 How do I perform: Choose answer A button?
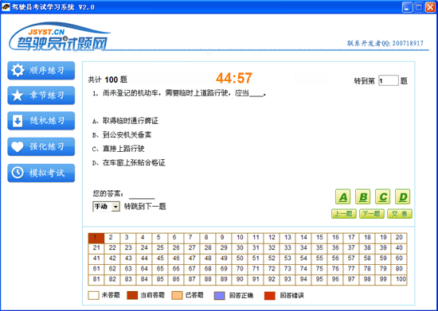(342, 196)
